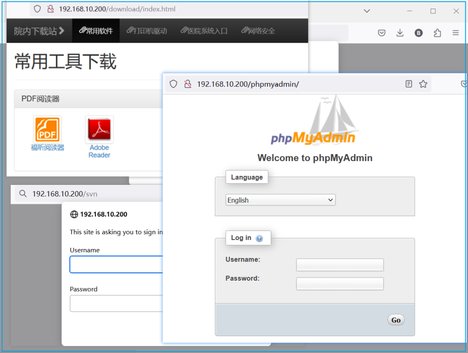This screenshot has height=353, width=468.
Task: Select 常用软件 navigation tab
Action: [x=96, y=31]
